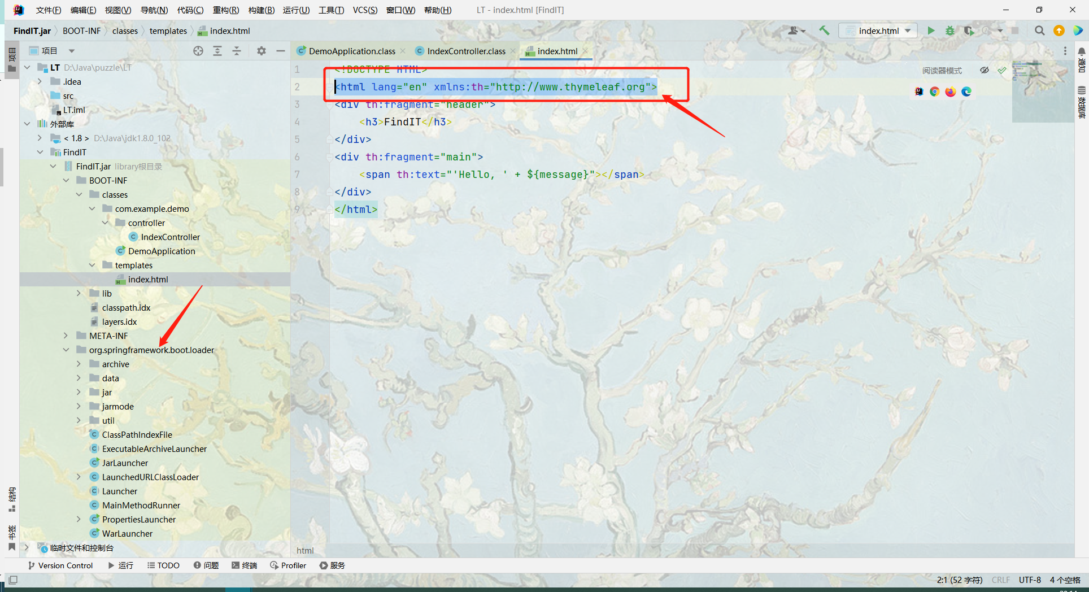The height and width of the screenshot is (592, 1089).
Task: Open the VCS(S) menu
Action: pyautogui.click(x=365, y=10)
